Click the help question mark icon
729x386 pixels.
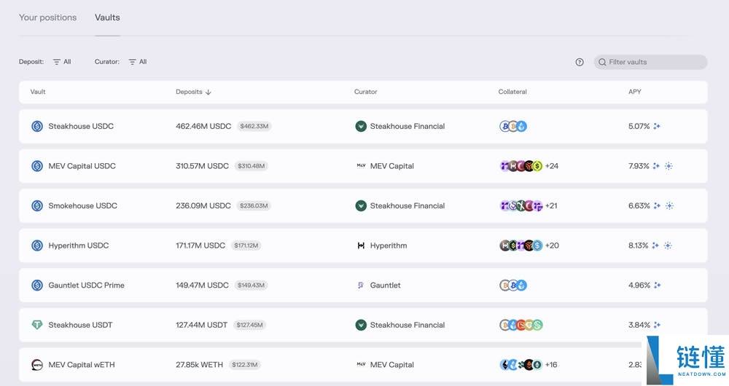[x=580, y=63]
